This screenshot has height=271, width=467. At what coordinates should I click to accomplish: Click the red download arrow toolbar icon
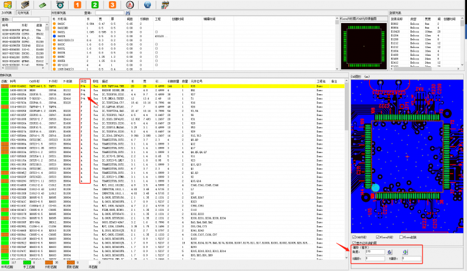(x=130, y=4)
